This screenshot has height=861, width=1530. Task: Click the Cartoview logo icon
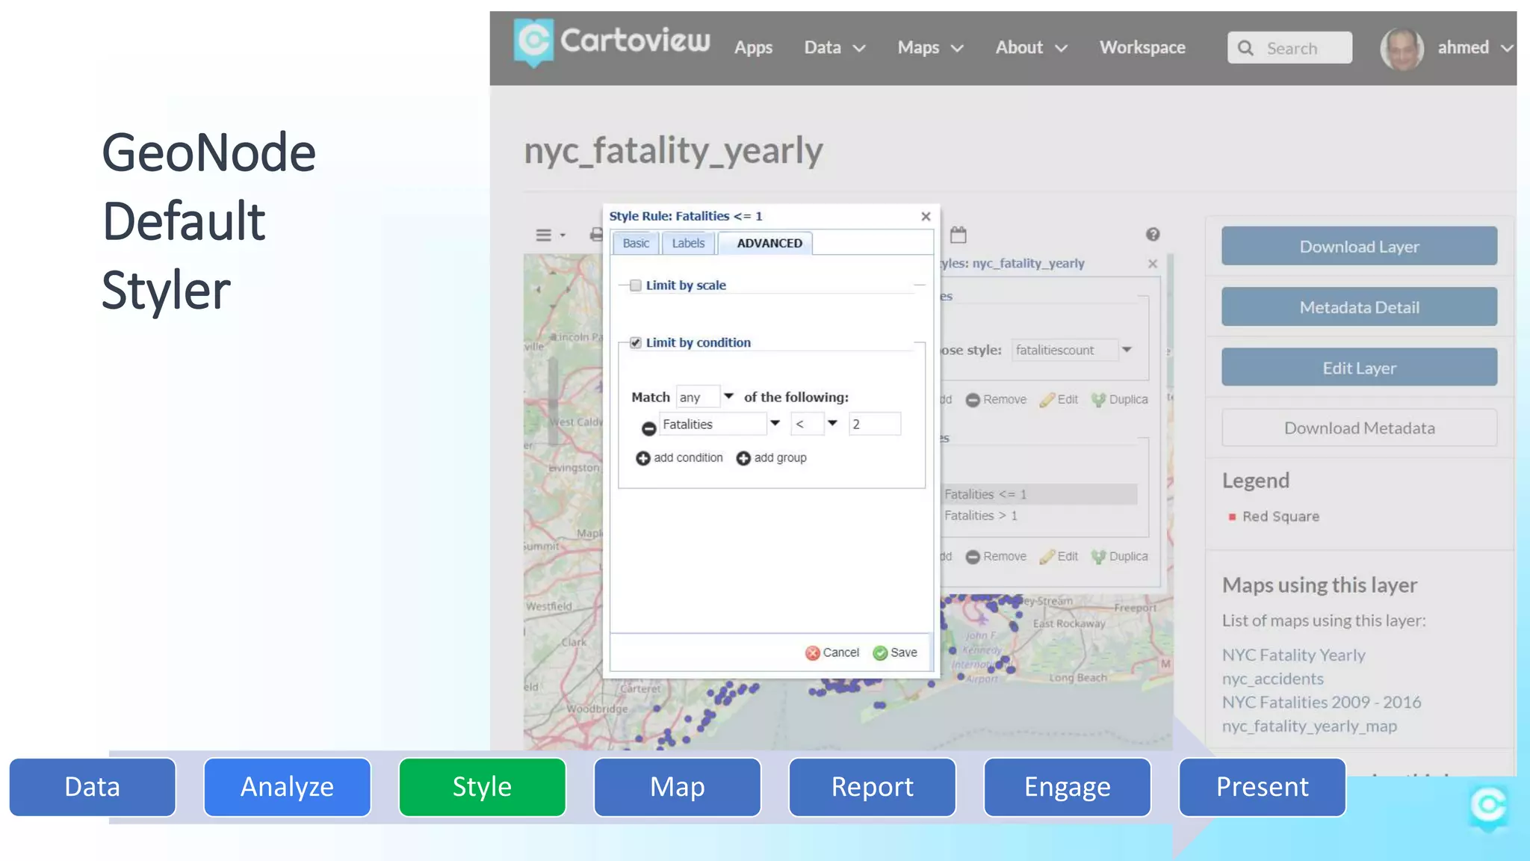pos(533,42)
